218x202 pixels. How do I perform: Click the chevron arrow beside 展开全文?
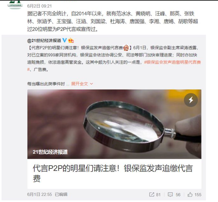coord(91,84)
